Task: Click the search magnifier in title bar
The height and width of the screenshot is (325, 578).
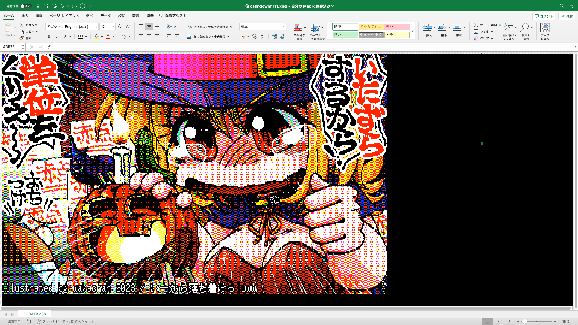Action: pos(561,6)
